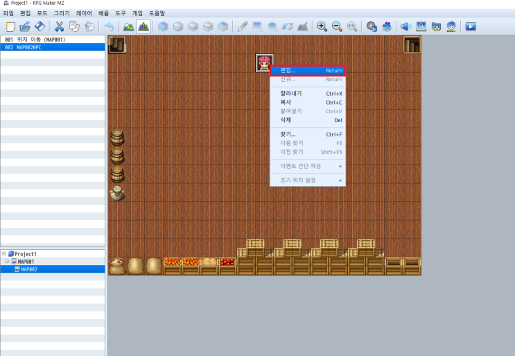
Task: Select Project1 root in the tree
Action: [25, 254]
